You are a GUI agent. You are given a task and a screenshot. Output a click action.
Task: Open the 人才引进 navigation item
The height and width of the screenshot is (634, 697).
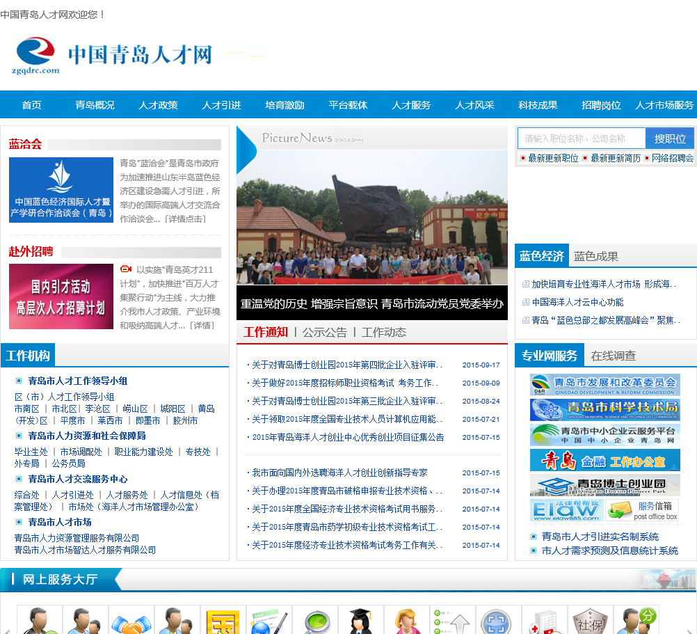(221, 105)
